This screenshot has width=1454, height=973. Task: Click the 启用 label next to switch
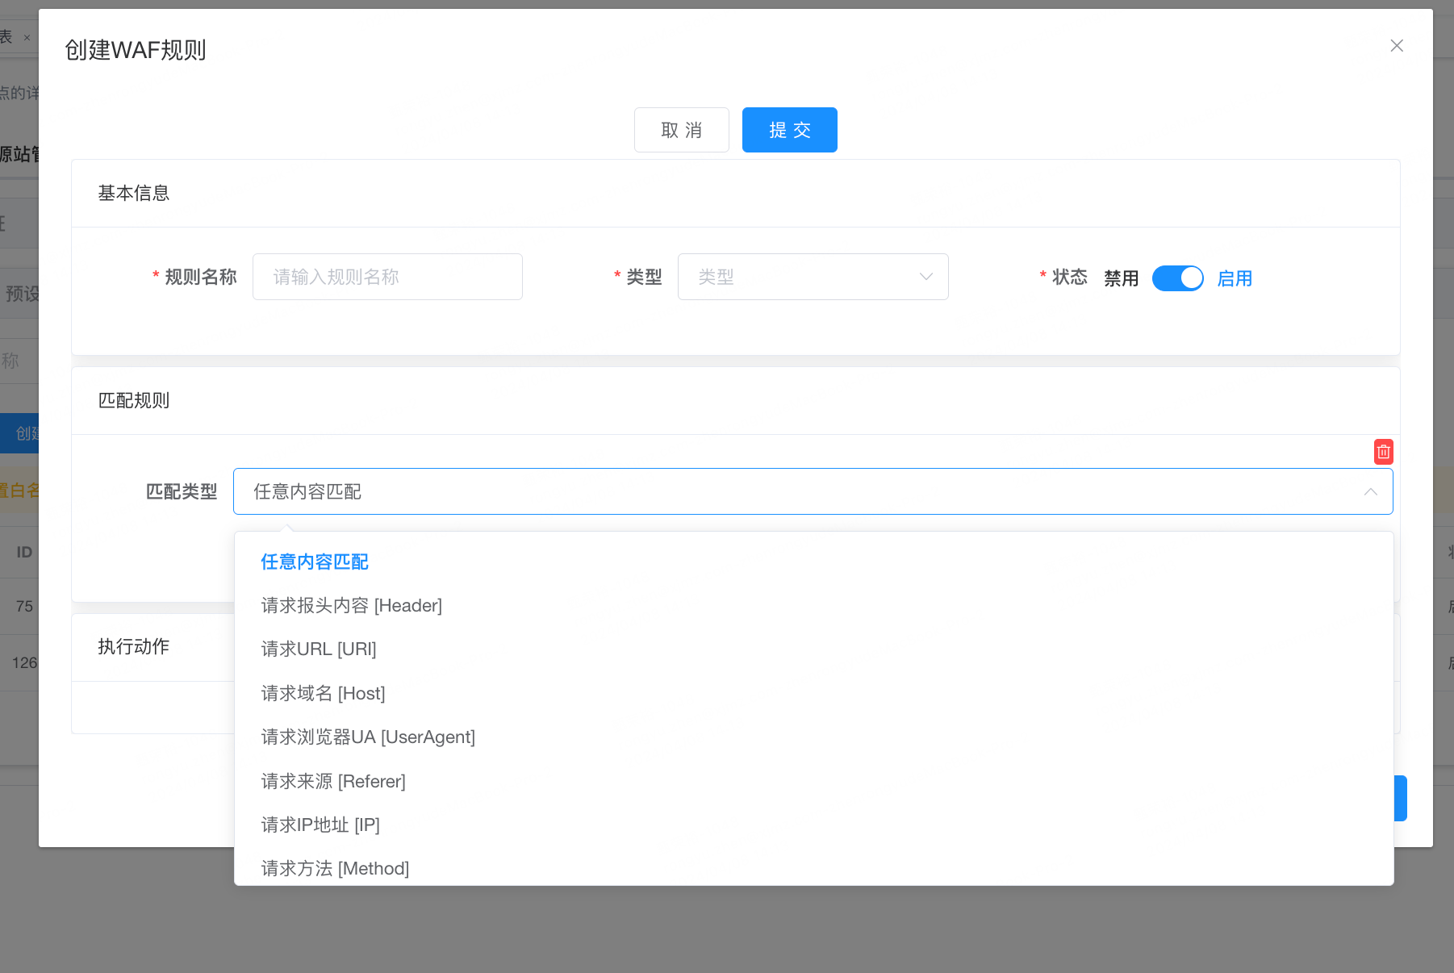(x=1234, y=279)
